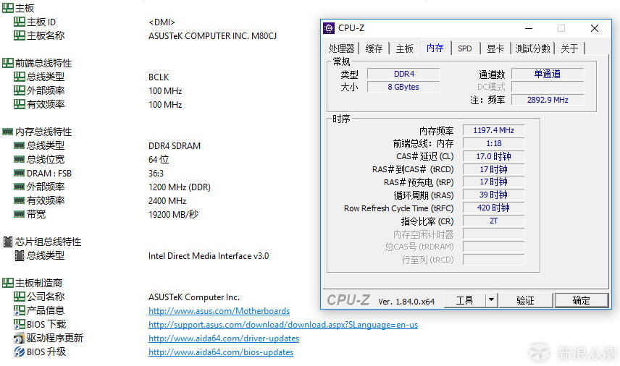The width and height of the screenshot is (620, 366).
Task: Click chip icon beside Intel Direct Media row
Action: [20, 255]
